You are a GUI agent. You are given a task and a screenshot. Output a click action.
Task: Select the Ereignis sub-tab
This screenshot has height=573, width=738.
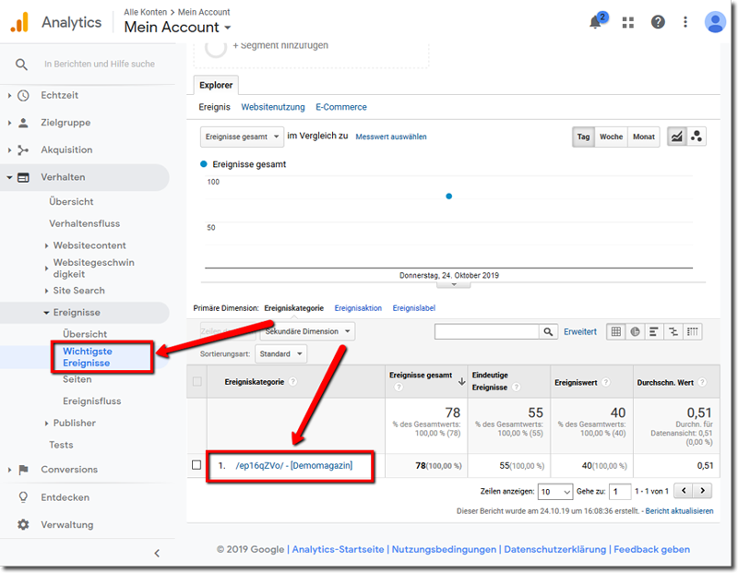tap(214, 107)
